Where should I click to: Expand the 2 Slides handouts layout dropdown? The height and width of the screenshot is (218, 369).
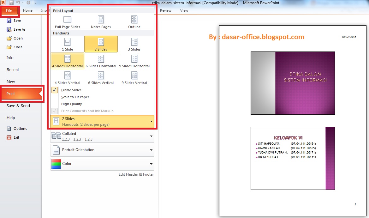(x=102, y=121)
